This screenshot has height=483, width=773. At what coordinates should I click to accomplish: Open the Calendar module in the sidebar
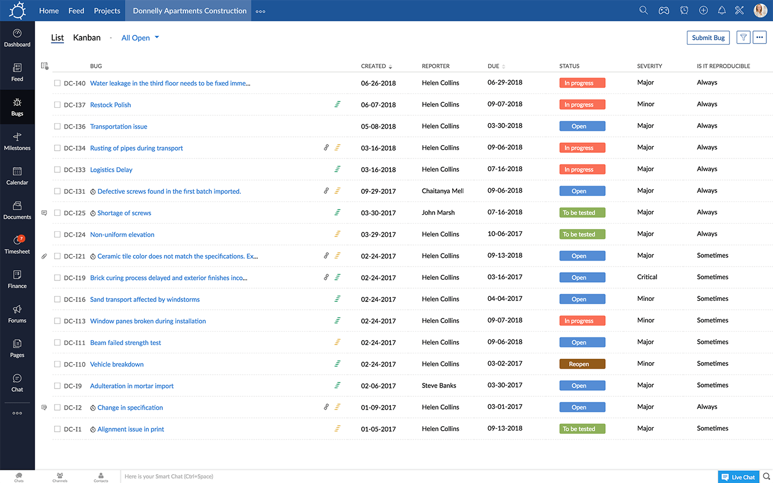click(17, 176)
